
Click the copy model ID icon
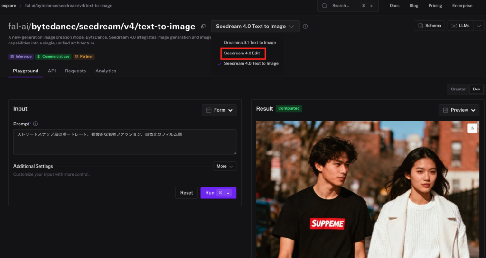pos(203,27)
